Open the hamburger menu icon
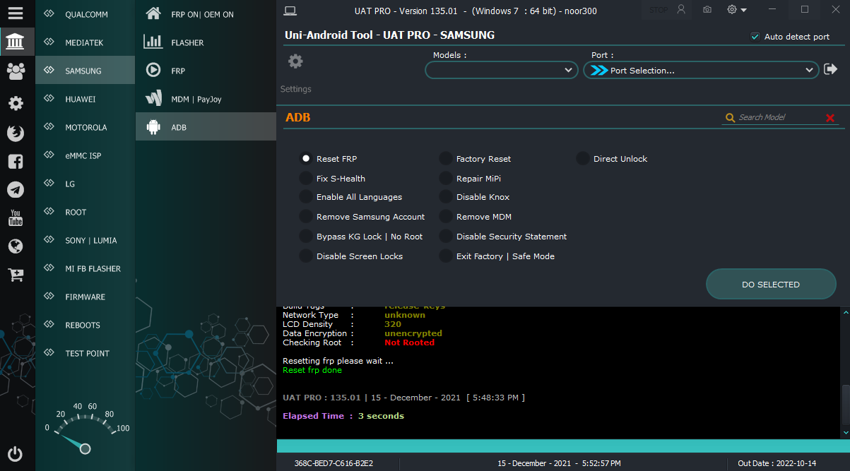The width and height of the screenshot is (850, 471). pyautogui.click(x=16, y=13)
